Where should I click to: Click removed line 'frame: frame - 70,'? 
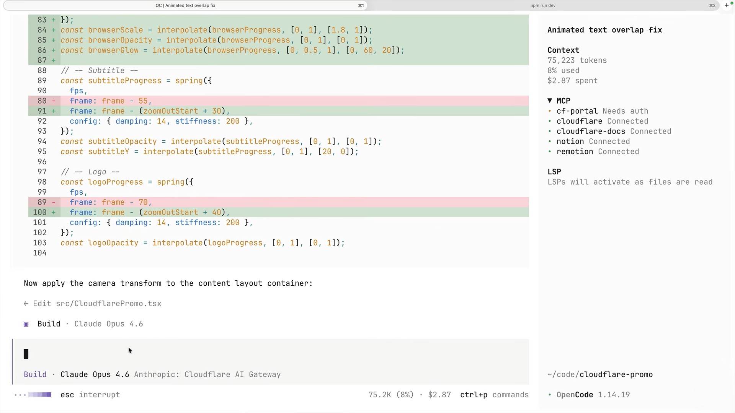click(279, 202)
